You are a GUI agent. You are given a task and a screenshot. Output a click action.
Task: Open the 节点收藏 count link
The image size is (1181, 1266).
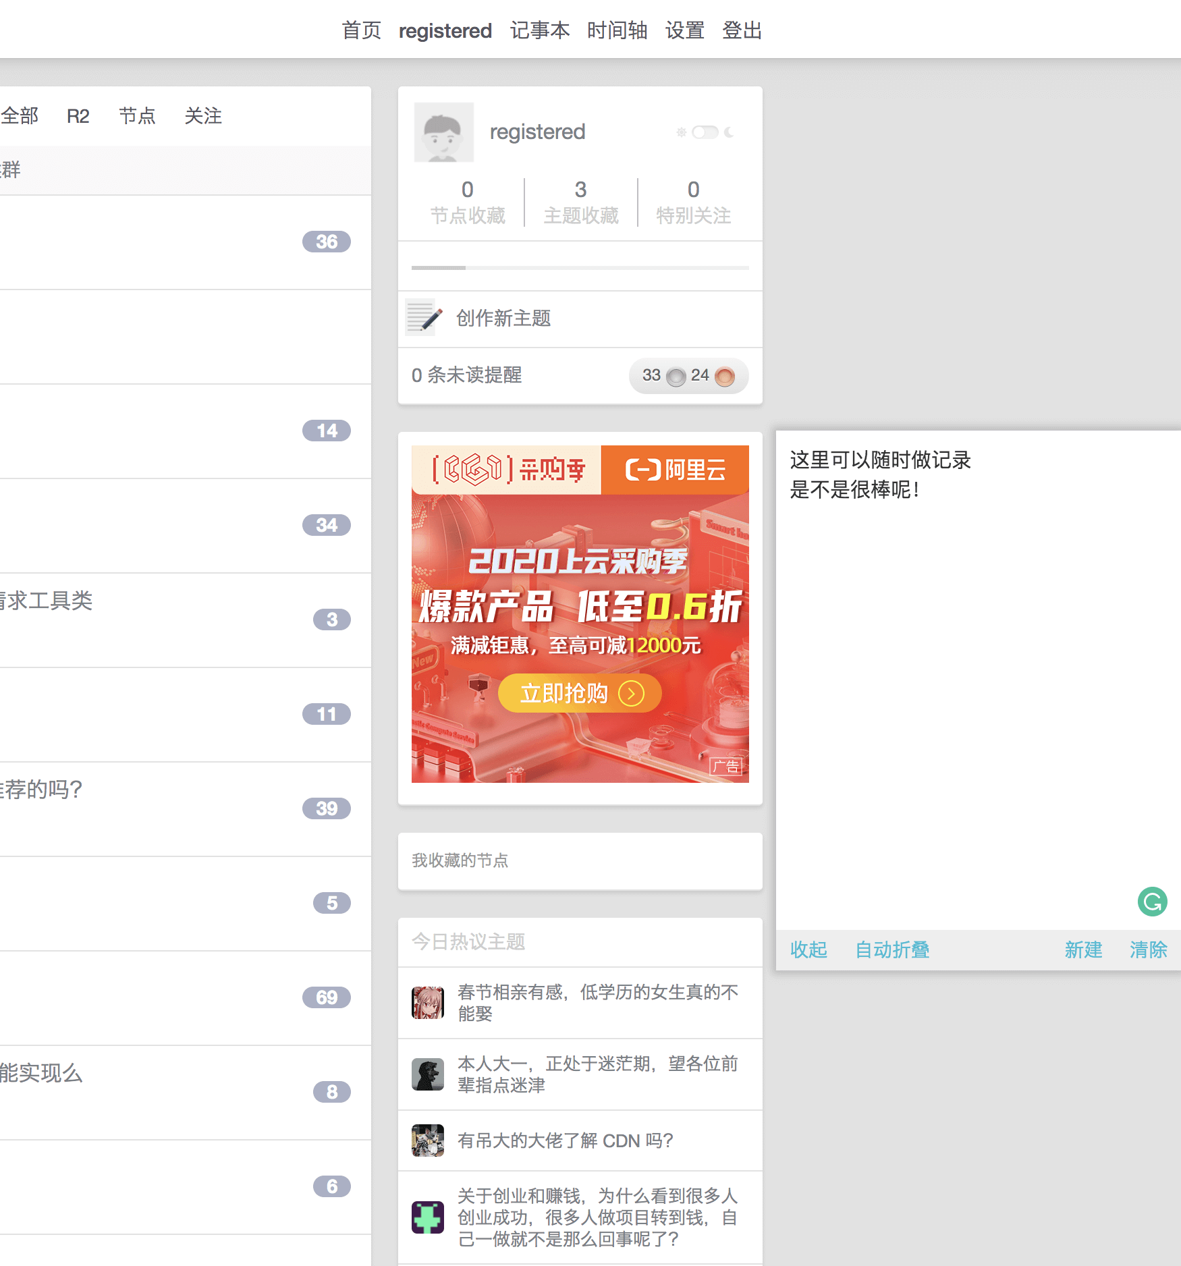468,202
